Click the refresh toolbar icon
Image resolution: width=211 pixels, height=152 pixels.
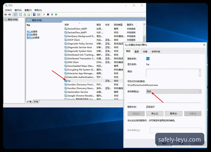click(25, 15)
